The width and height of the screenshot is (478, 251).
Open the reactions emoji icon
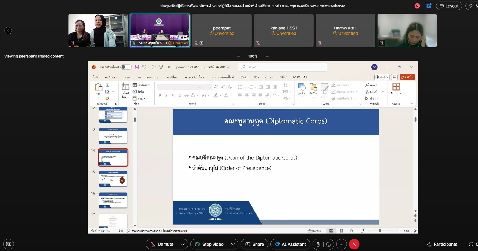click(329, 244)
